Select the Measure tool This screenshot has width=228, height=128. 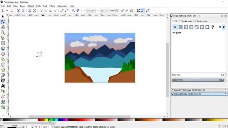3,38
